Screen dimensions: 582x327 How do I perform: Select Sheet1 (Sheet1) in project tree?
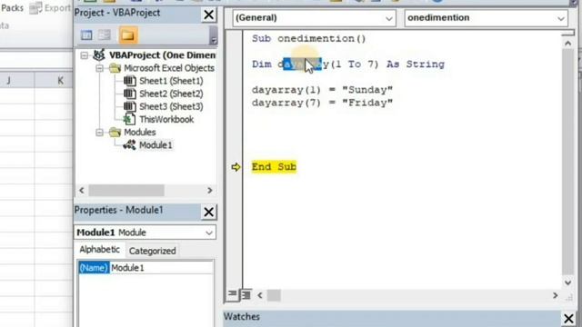[x=171, y=81]
